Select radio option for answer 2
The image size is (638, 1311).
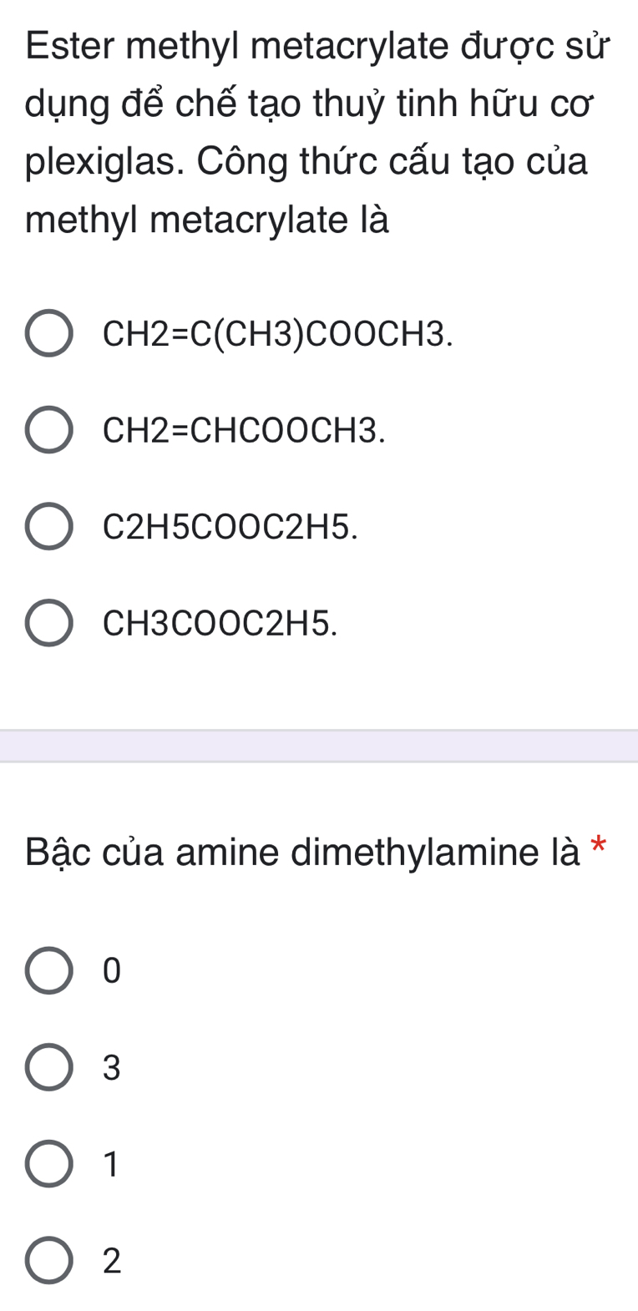[48, 1260]
